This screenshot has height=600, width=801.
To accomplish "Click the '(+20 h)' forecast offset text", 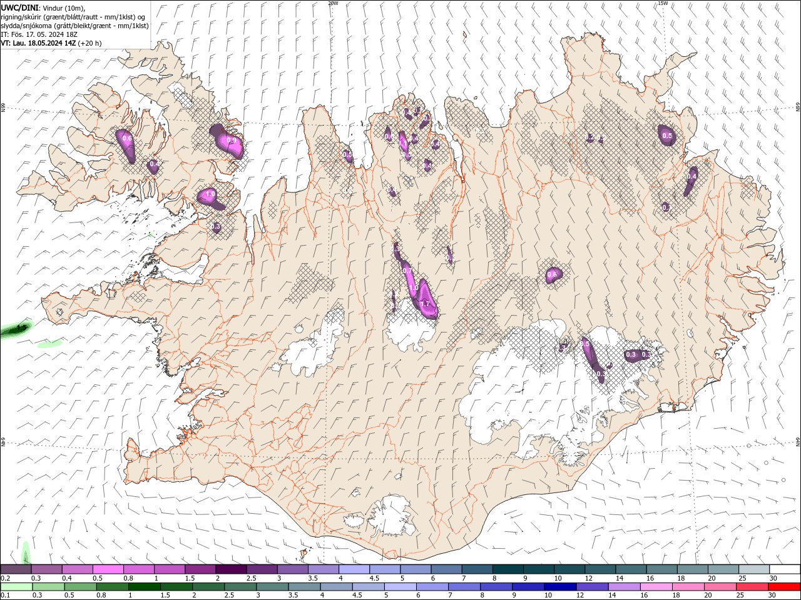I will coord(90,43).
